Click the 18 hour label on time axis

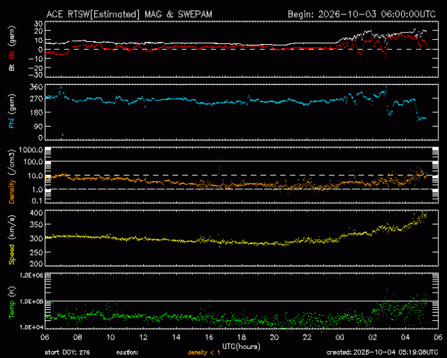241,337
